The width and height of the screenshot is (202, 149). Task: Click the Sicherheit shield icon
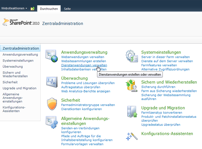(x=52, y=104)
